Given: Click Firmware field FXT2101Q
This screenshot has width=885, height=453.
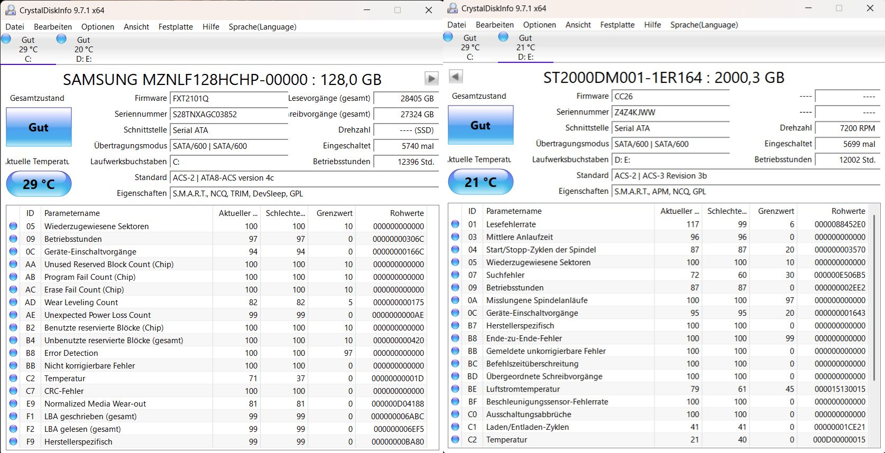Looking at the screenshot, I should tap(229, 99).
